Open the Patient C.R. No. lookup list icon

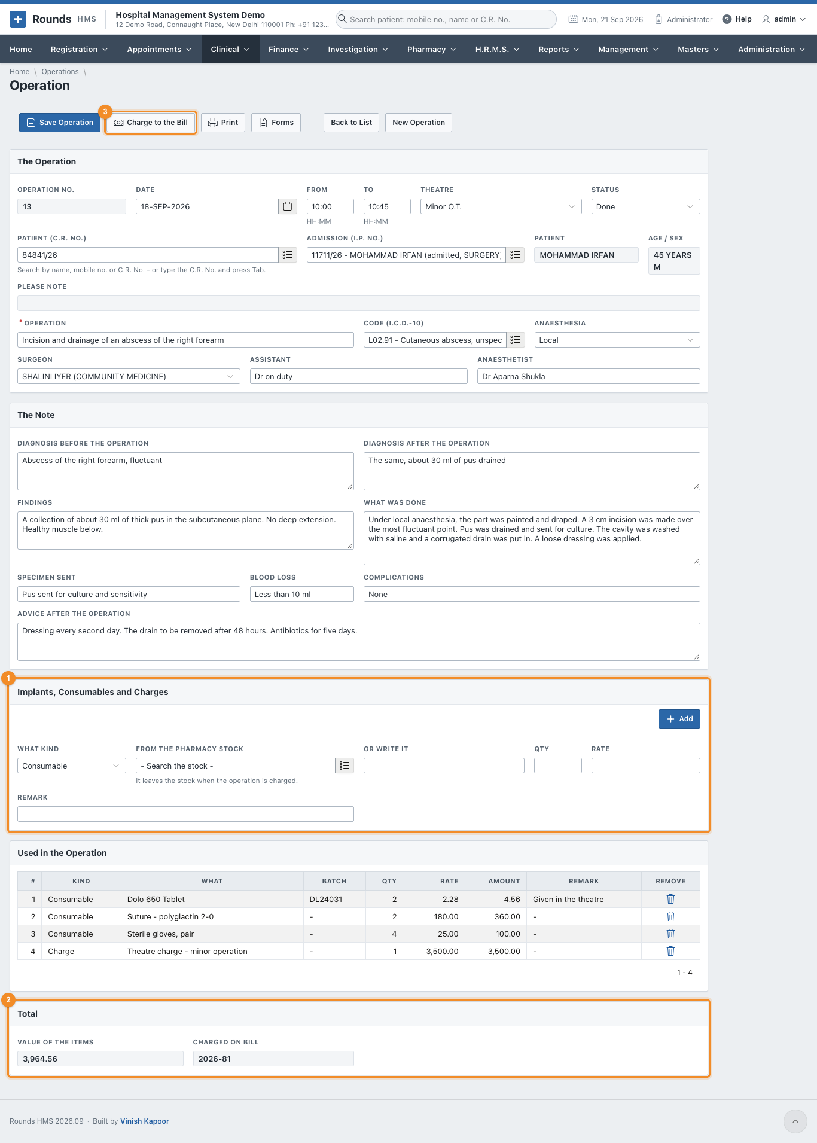pyautogui.click(x=288, y=255)
